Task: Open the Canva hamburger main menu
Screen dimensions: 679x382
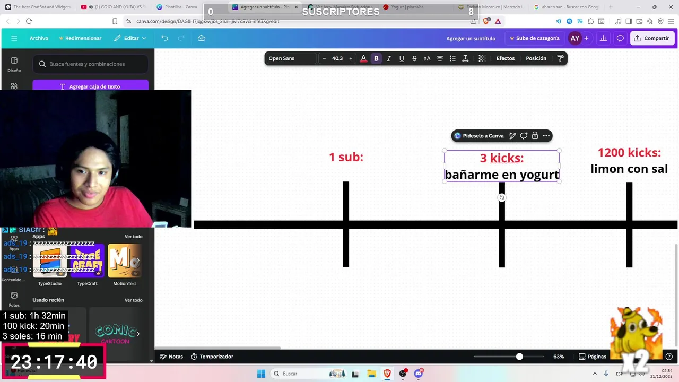Action: pyautogui.click(x=14, y=38)
